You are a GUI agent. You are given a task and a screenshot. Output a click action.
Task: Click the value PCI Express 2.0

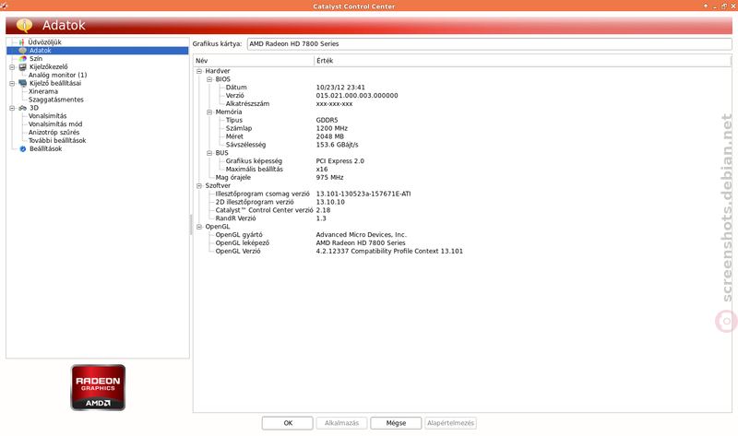coord(339,161)
